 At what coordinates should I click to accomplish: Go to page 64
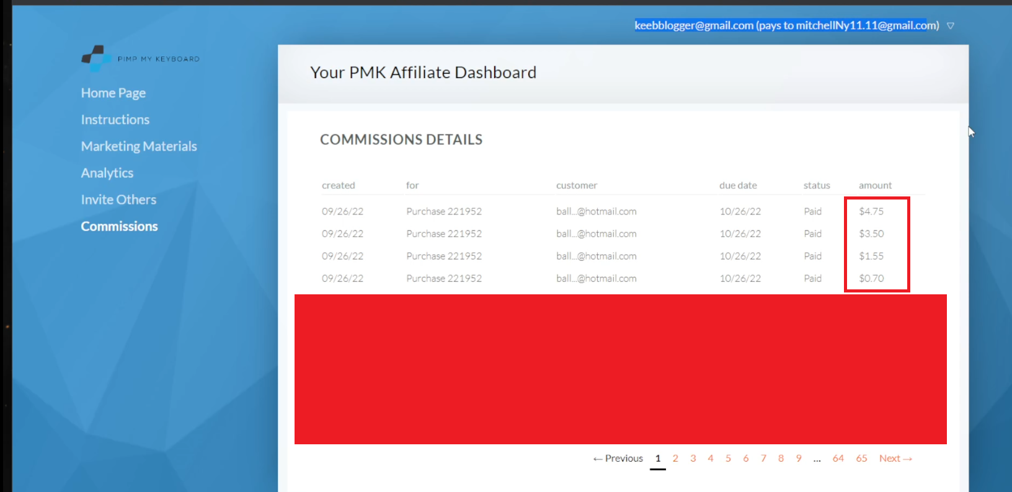[838, 459]
